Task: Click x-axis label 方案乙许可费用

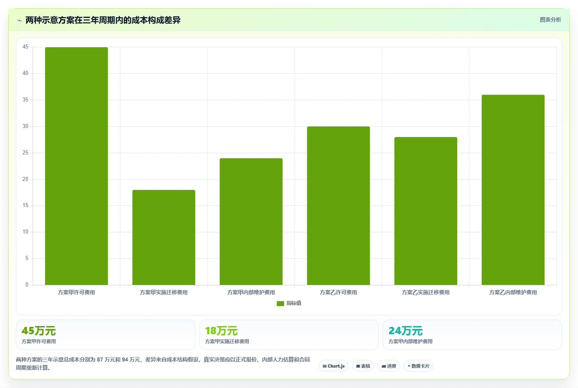Action: tap(338, 293)
